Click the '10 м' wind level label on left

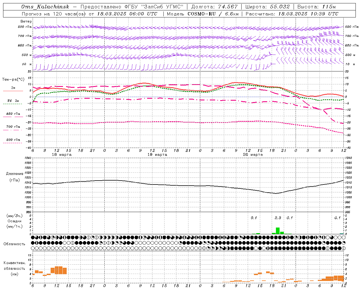click(27, 64)
